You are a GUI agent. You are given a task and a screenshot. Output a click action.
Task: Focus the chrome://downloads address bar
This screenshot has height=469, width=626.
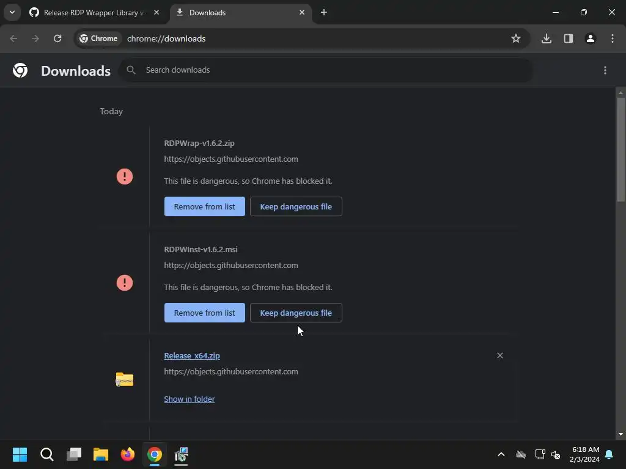point(166,38)
